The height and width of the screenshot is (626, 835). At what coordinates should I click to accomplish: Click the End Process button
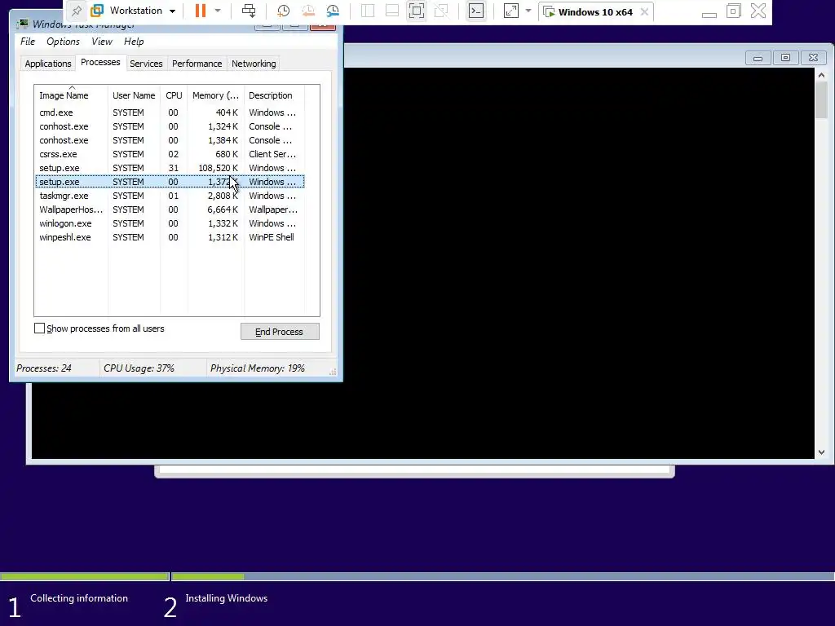point(280,332)
